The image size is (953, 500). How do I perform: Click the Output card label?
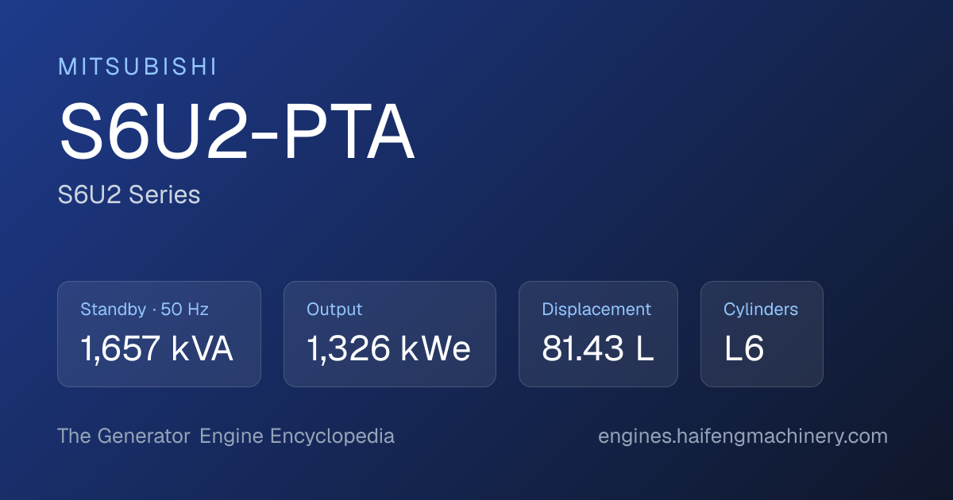[x=334, y=310]
